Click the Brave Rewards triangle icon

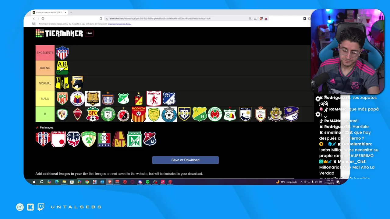click(x=266, y=19)
